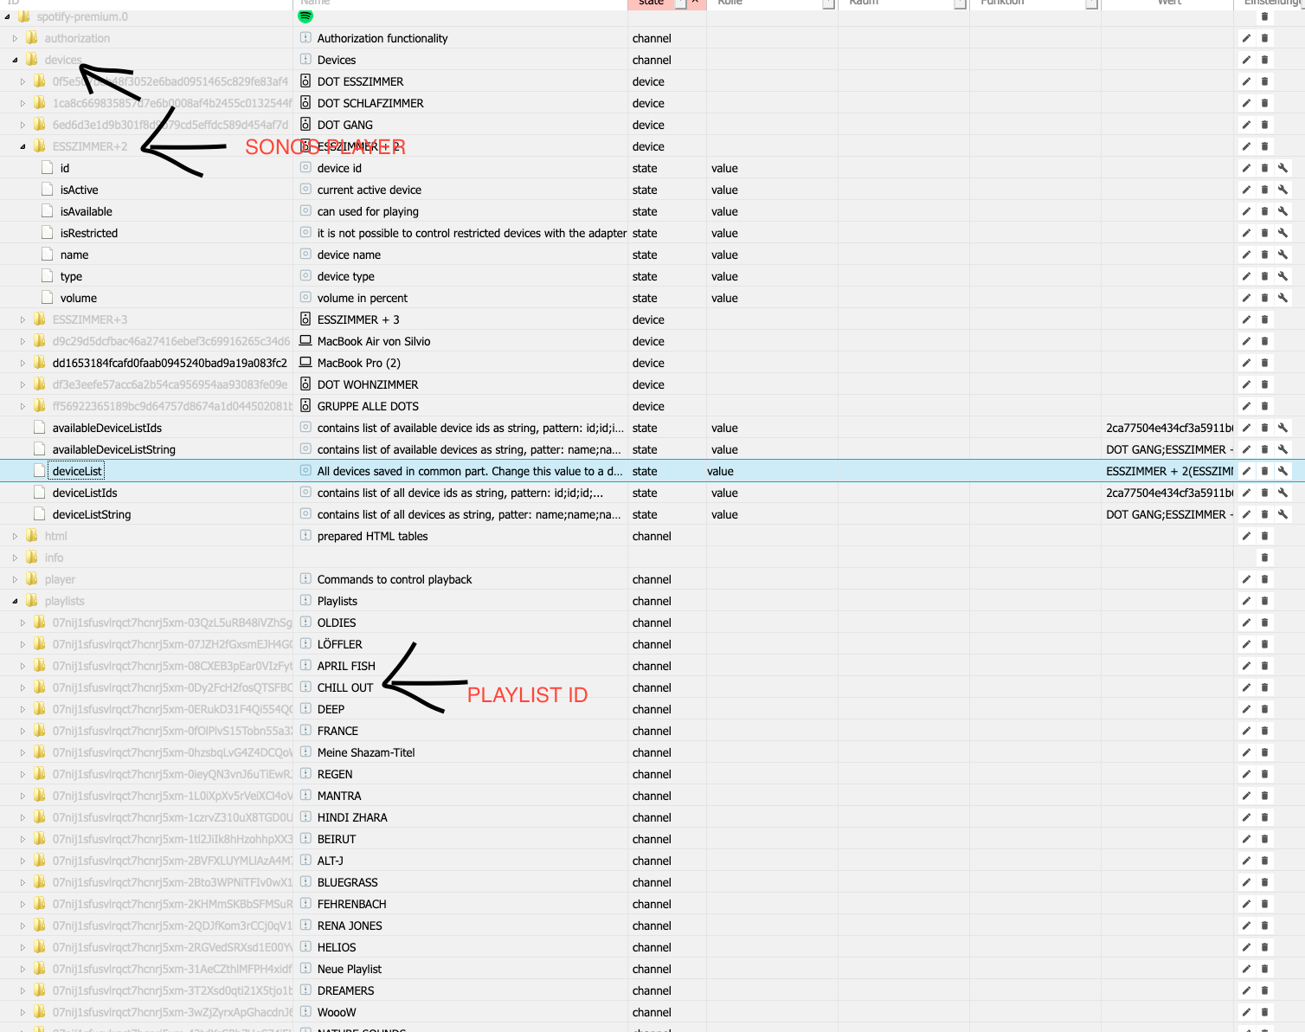Screen dimensions: 1305x1032
Task: Expand the player folder
Action: point(15,579)
